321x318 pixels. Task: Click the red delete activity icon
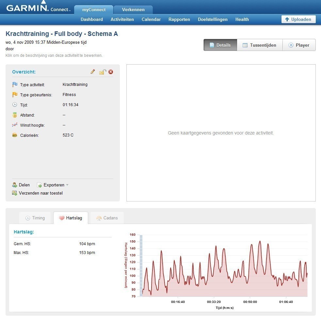[x=111, y=72]
